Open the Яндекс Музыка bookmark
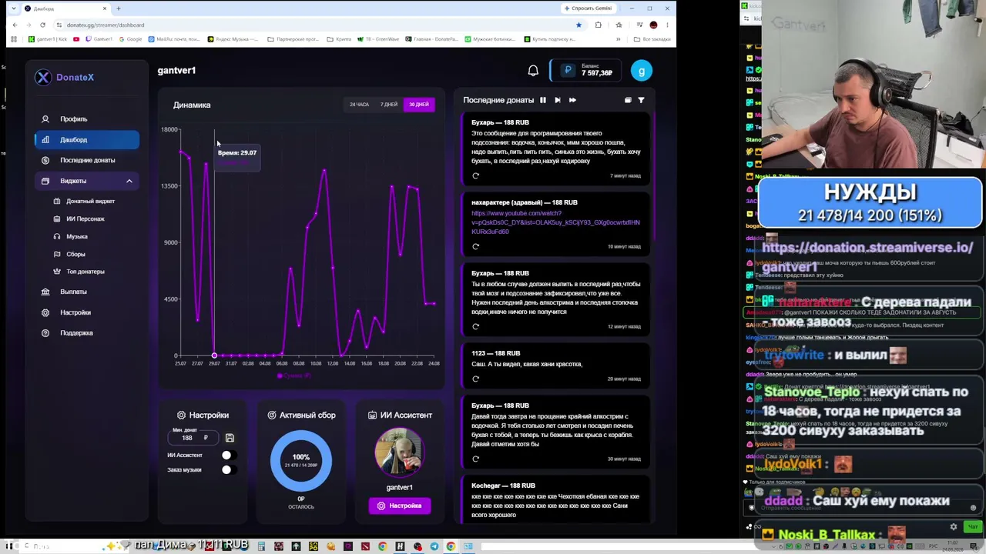Screen dimensions: 986x554 pos(233,39)
